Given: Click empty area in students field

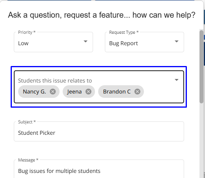Looking at the screenshot, I should tap(163, 92).
